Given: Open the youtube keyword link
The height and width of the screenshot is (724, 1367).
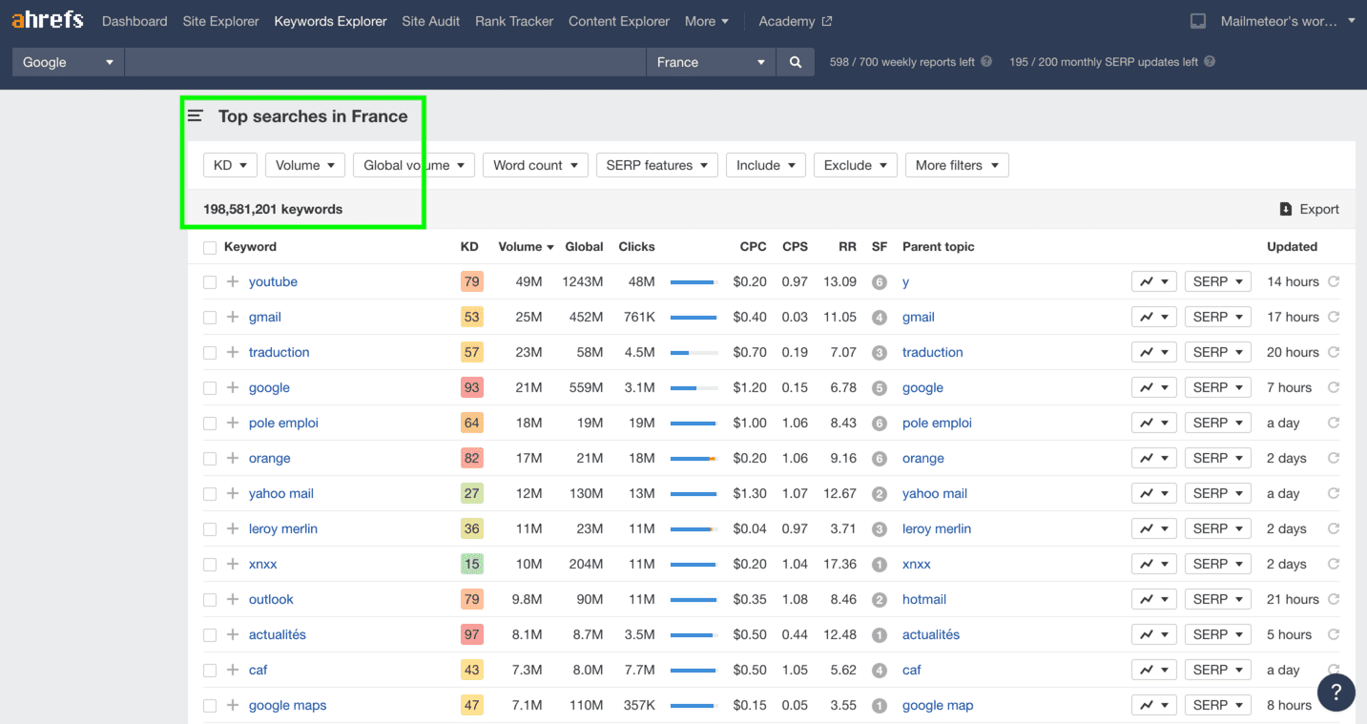Looking at the screenshot, I should [x=273, y=281].
